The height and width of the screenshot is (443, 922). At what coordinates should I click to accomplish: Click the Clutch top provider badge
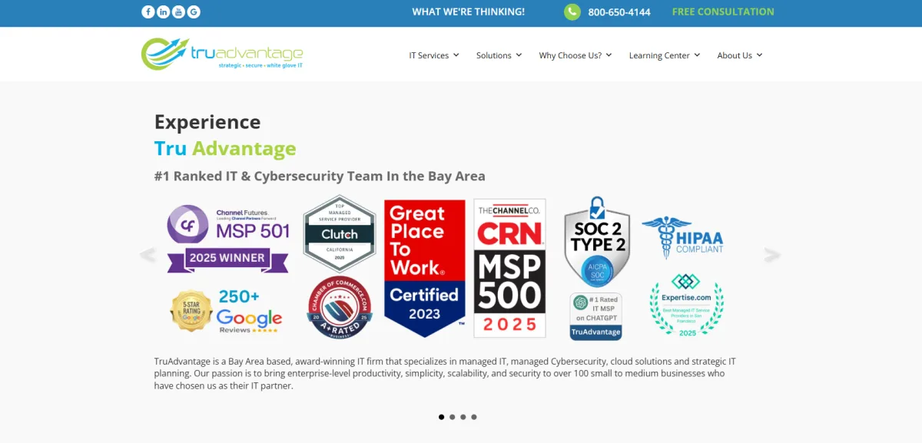339,233
